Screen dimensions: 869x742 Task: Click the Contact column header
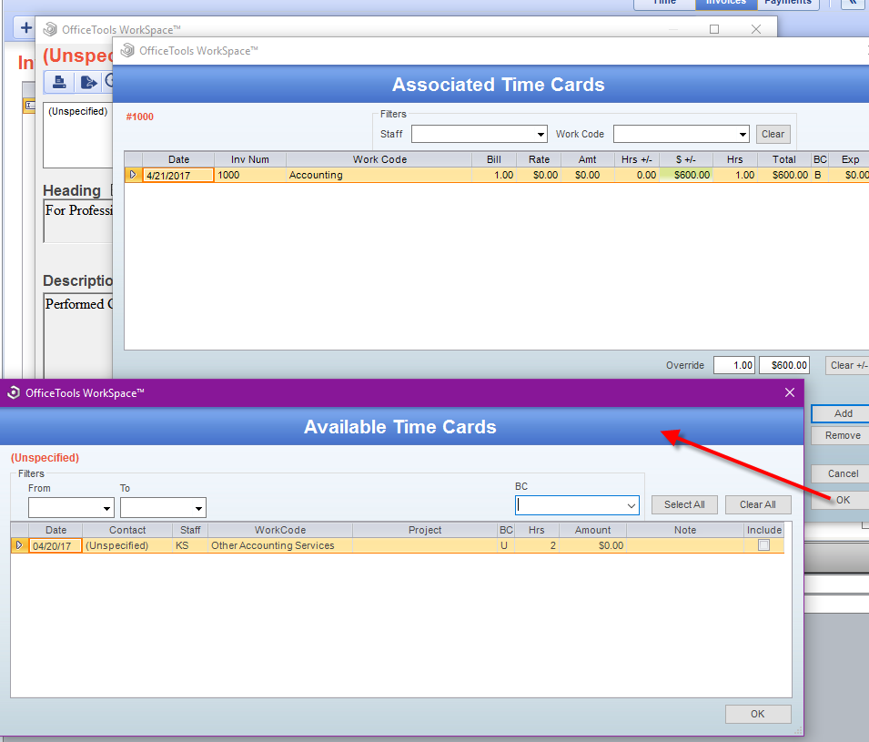(x=126, y=530)
